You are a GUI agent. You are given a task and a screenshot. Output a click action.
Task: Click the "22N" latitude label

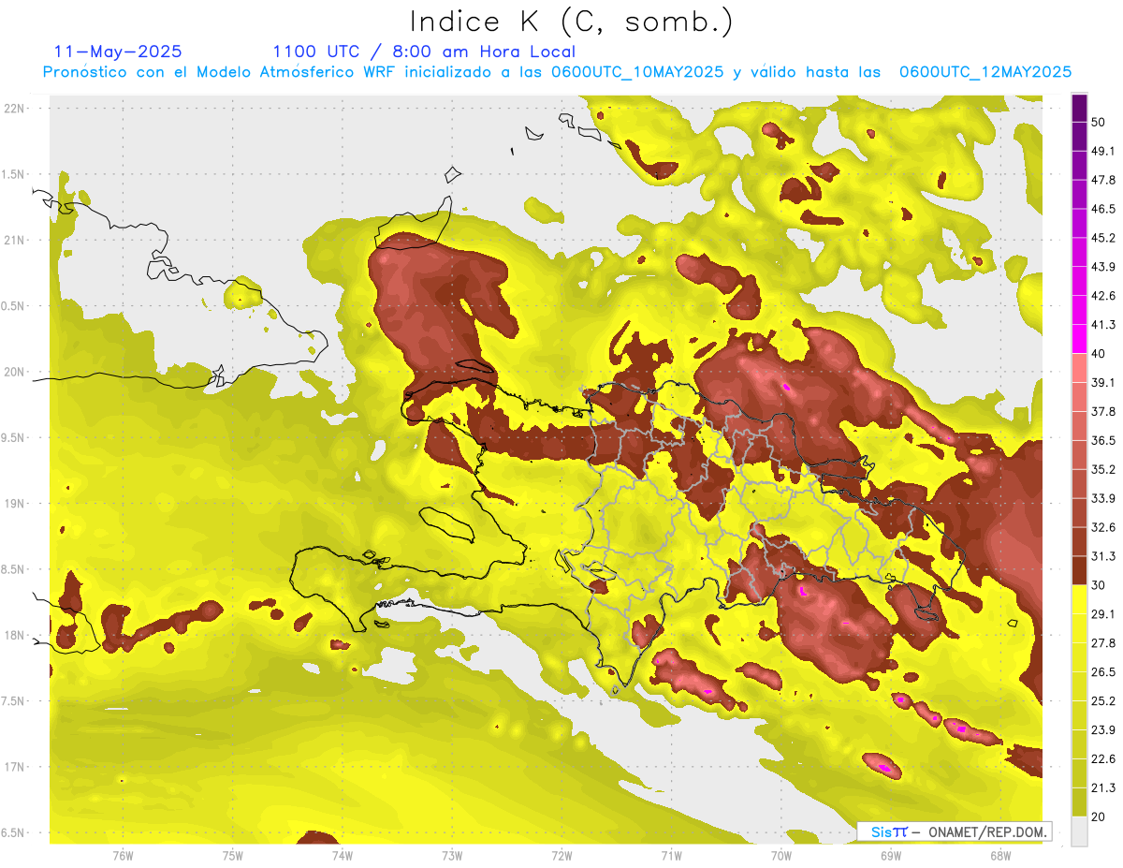click(x=15, y=108)
